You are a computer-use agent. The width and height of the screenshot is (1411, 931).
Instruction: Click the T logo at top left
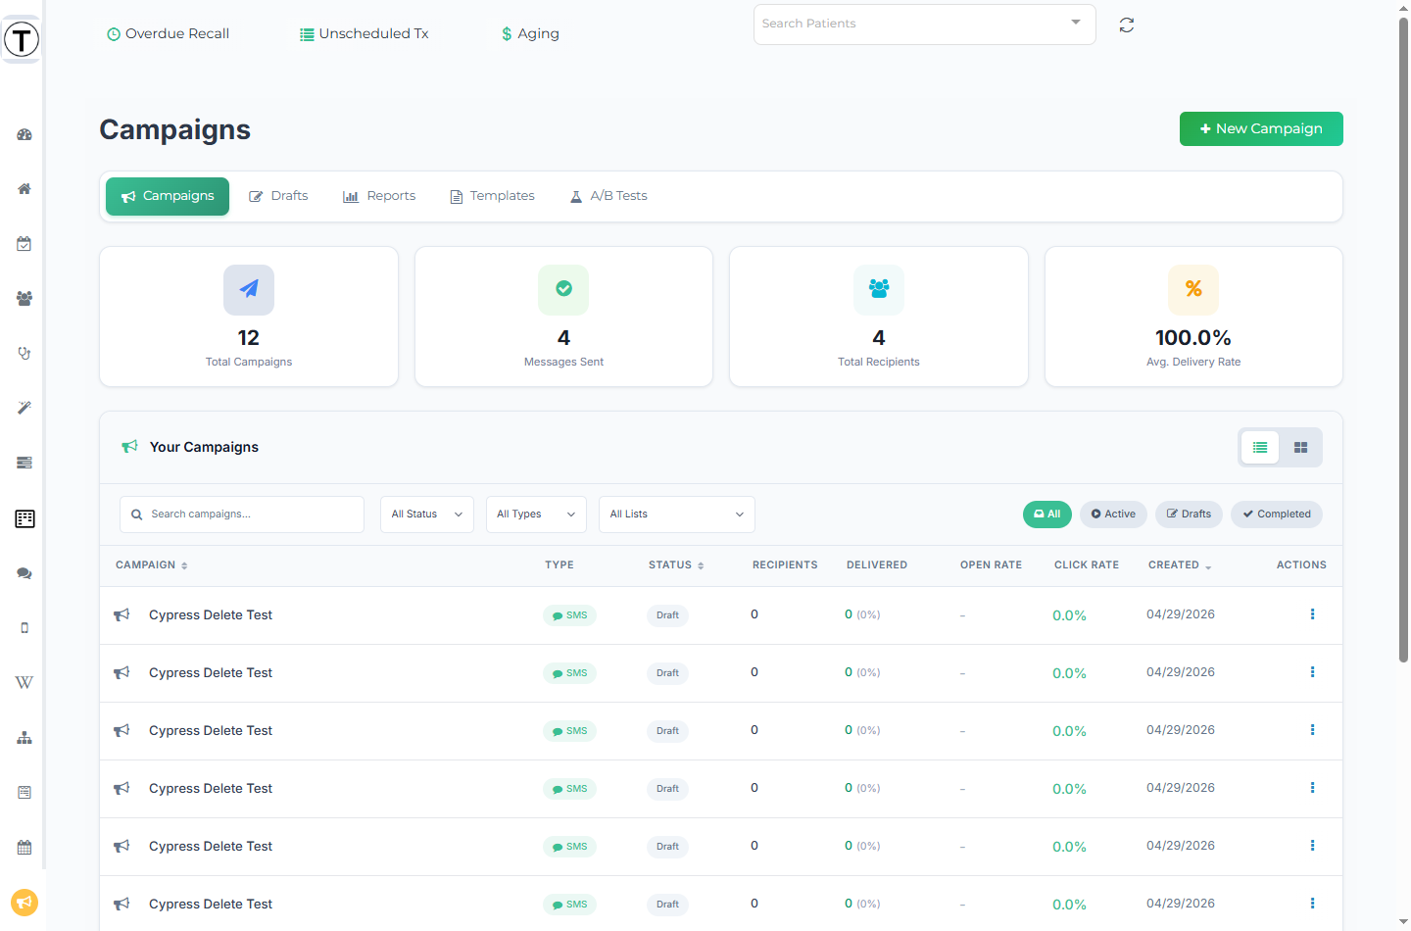22,40
